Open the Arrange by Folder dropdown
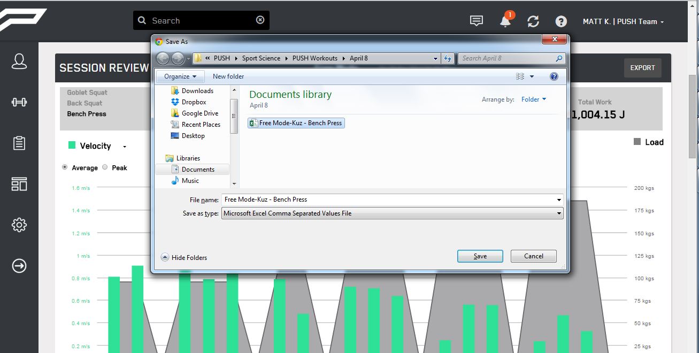The width and height of the screenshot is (699, 353). [x=534, y=99]
